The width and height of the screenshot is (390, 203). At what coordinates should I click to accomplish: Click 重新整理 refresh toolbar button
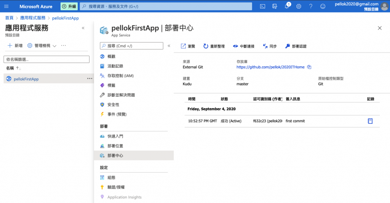click(214, 46)
